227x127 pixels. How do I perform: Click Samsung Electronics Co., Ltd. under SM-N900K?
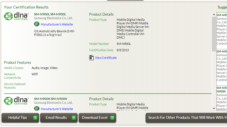(54, 103)
